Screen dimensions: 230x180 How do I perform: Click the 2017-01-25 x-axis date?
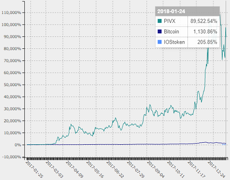point(34,169)
